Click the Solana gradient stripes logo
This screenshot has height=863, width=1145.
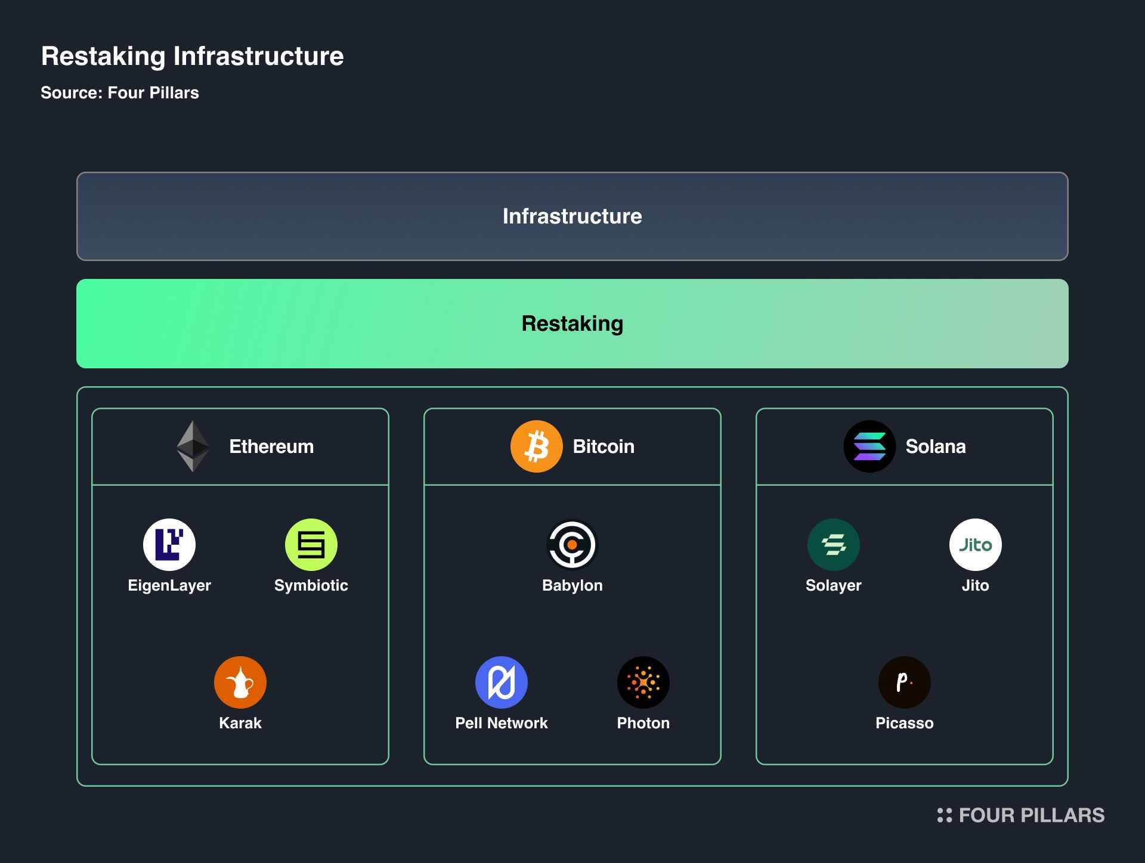coord(869,446)
